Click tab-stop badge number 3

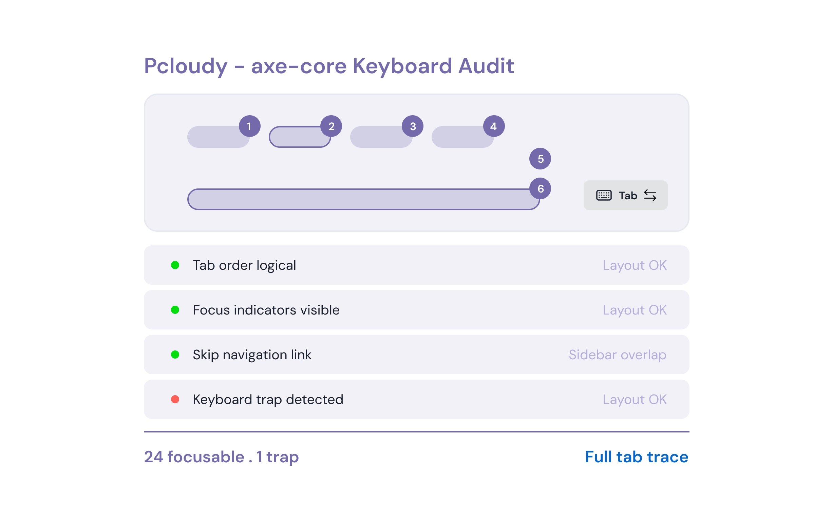(x=413, y=126)
